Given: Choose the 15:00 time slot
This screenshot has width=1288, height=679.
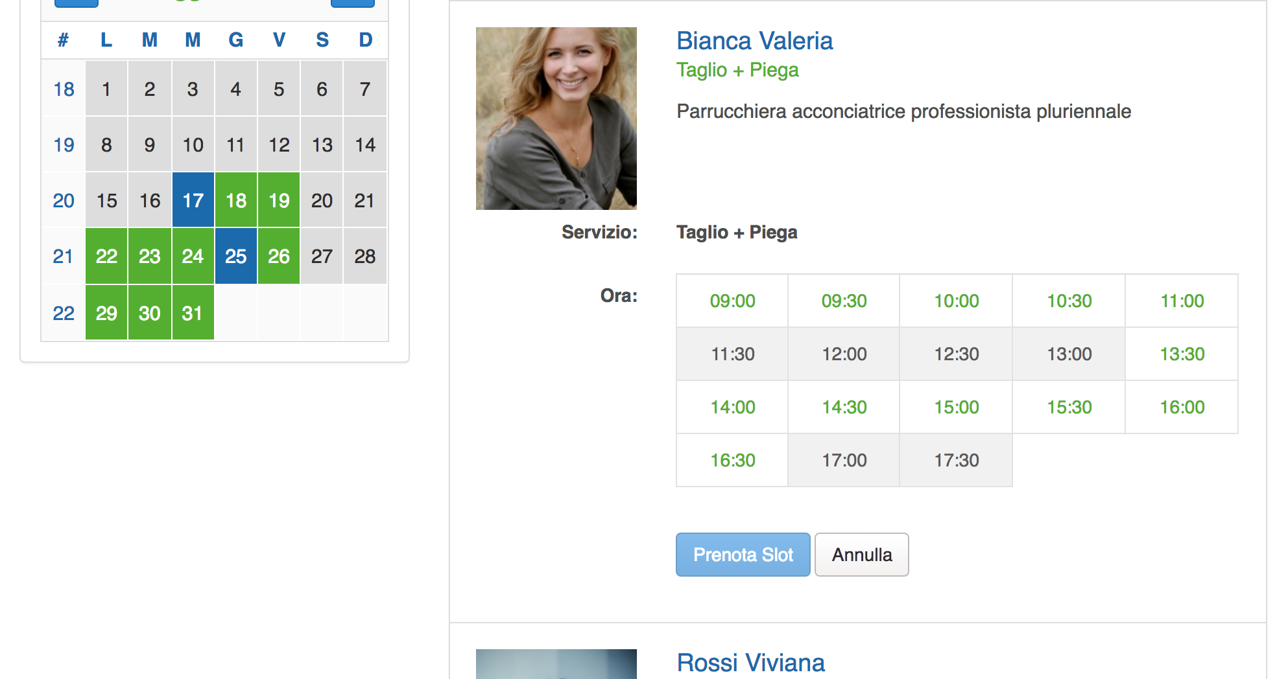Looking at the screenshot, I should coord(956,407).
